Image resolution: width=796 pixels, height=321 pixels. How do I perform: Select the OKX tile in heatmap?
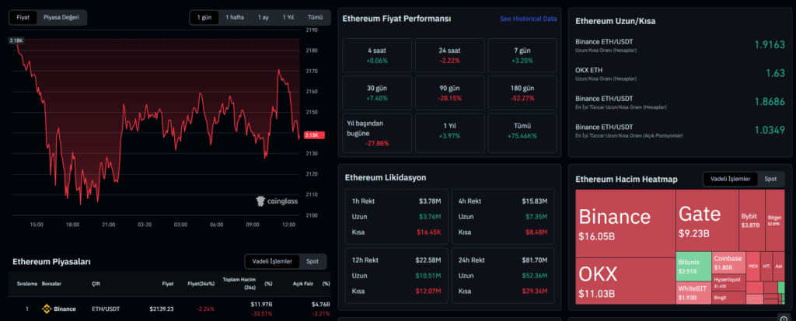point(623,281)
